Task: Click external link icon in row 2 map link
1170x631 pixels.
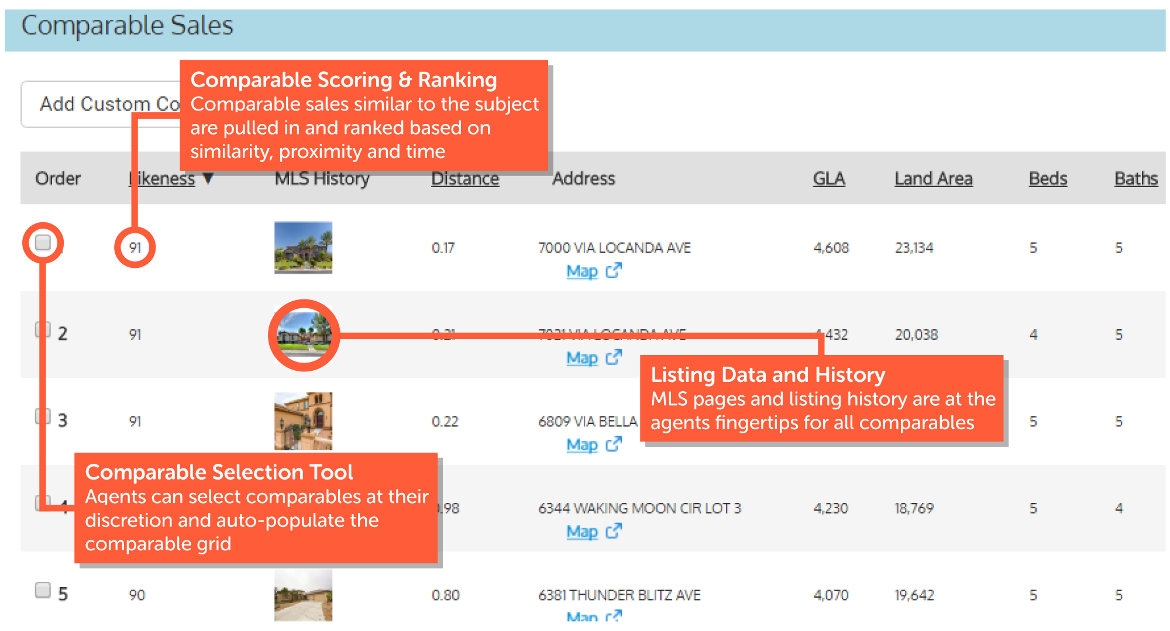Action: pos(614,357)
